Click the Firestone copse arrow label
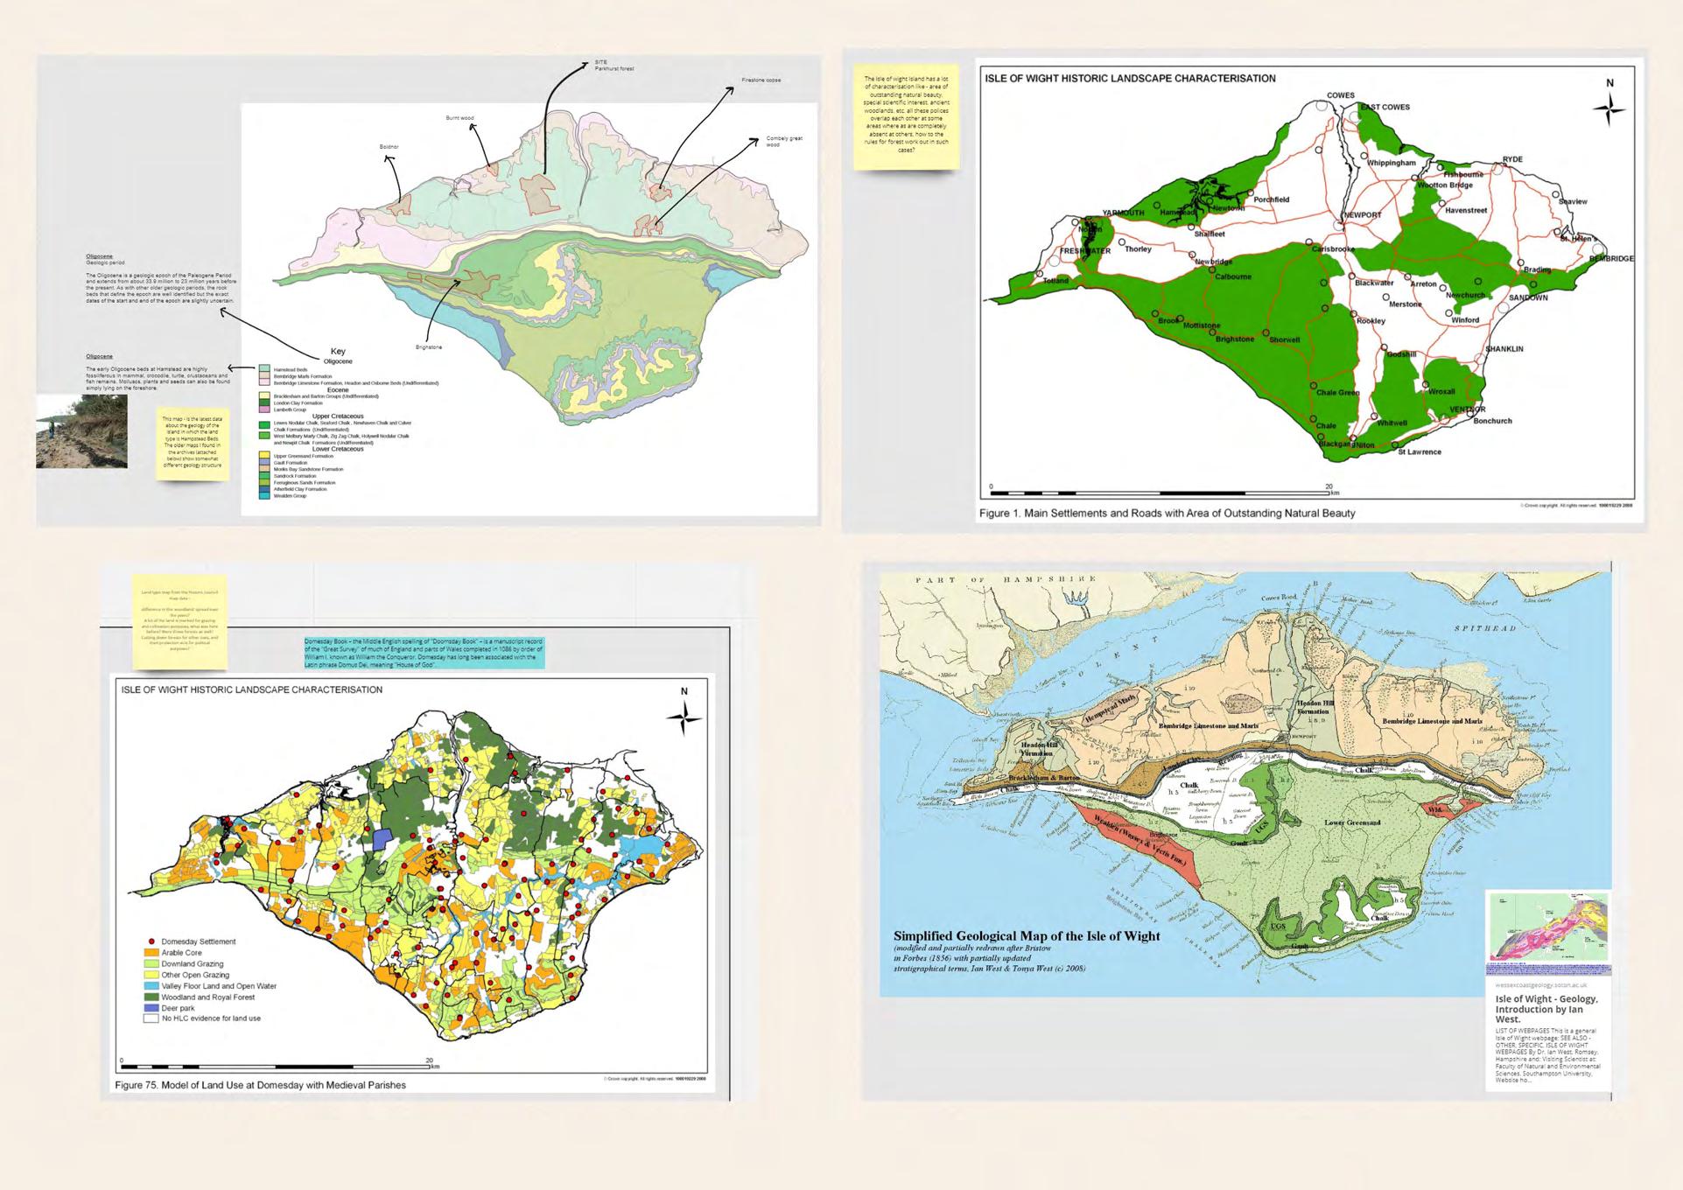Viewport: 1683px width, 1190px height. coord(760,80)
